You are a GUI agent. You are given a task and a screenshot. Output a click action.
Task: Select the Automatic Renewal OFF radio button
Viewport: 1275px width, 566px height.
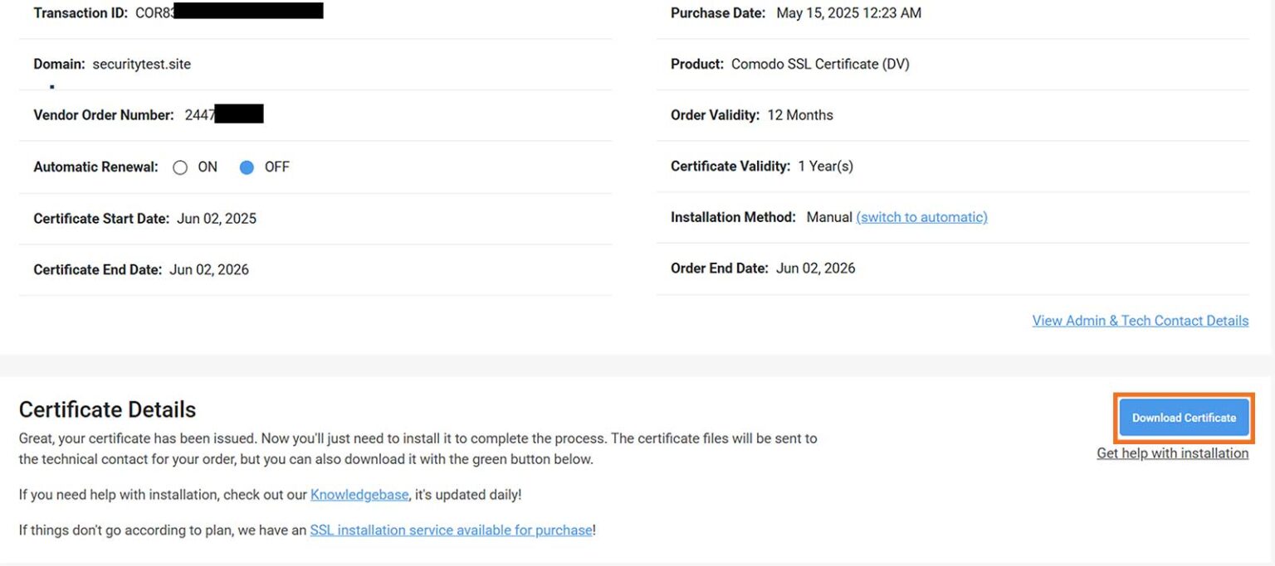click(247, 167)
